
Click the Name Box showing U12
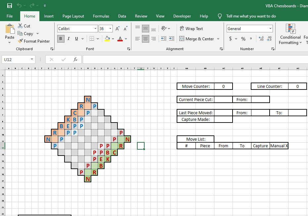(16, 59)
